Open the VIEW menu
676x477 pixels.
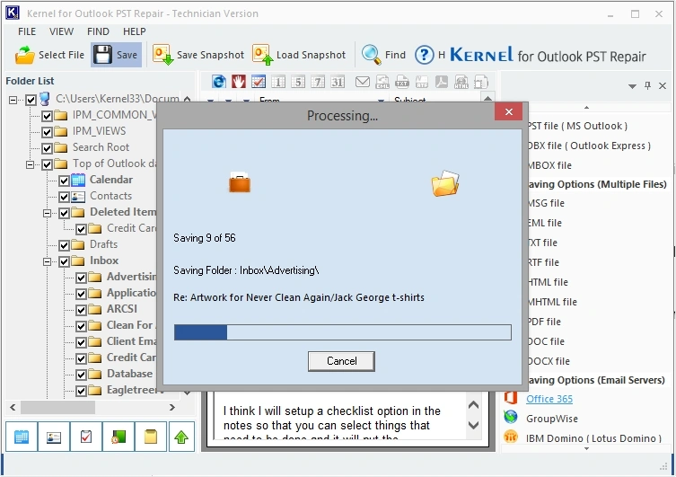pyautogui.click(x=61, y=31)
